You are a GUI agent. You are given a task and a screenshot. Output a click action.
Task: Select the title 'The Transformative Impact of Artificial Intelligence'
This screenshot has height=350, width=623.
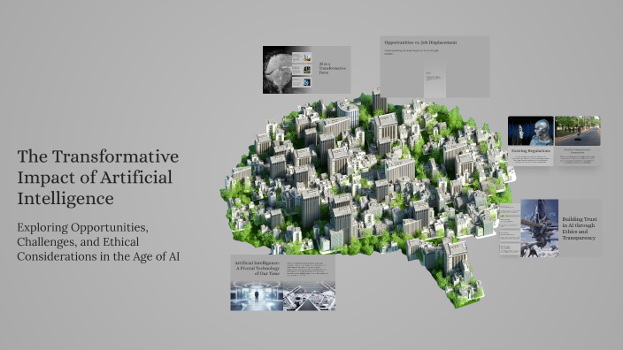(97, 177)
